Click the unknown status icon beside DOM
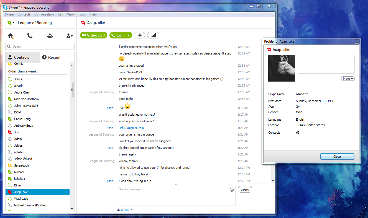The image size is (368, 218). pyautogui.click(x=10, y=112)
